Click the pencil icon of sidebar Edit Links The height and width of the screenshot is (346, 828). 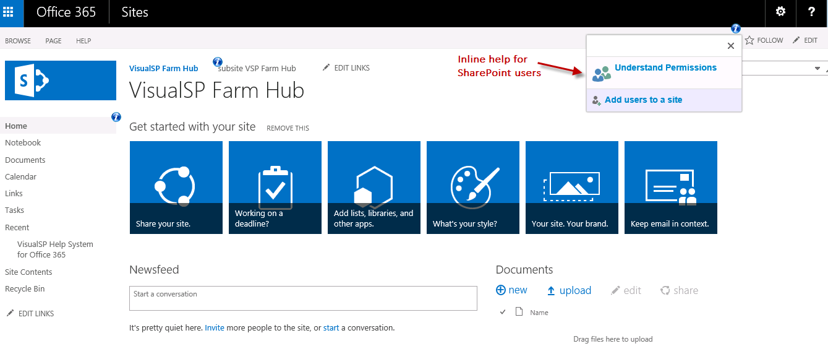pyautogui.click(x=10, y=313)
